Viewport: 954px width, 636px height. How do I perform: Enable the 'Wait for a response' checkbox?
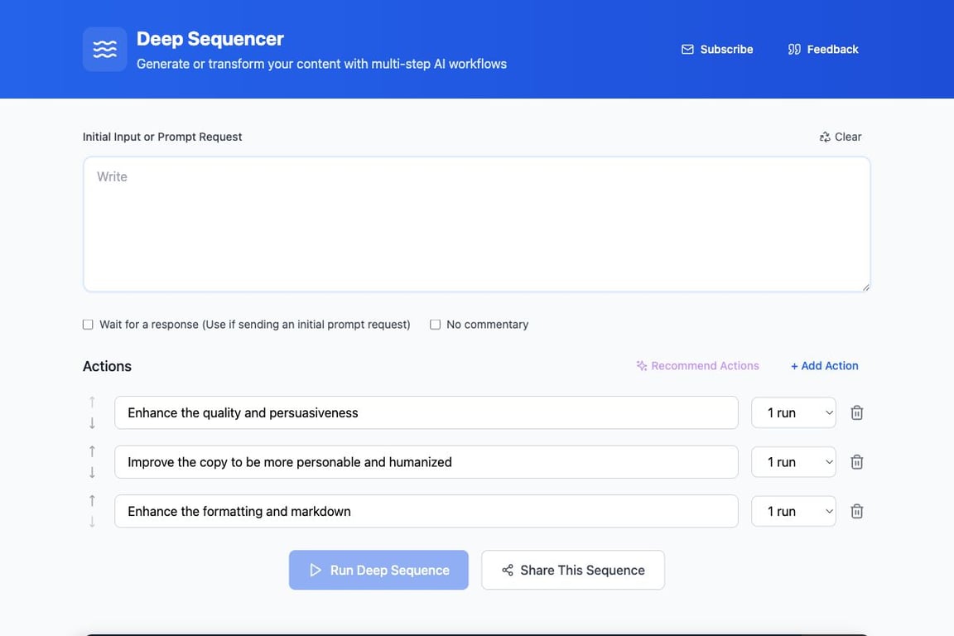click(x=88, y=325)
